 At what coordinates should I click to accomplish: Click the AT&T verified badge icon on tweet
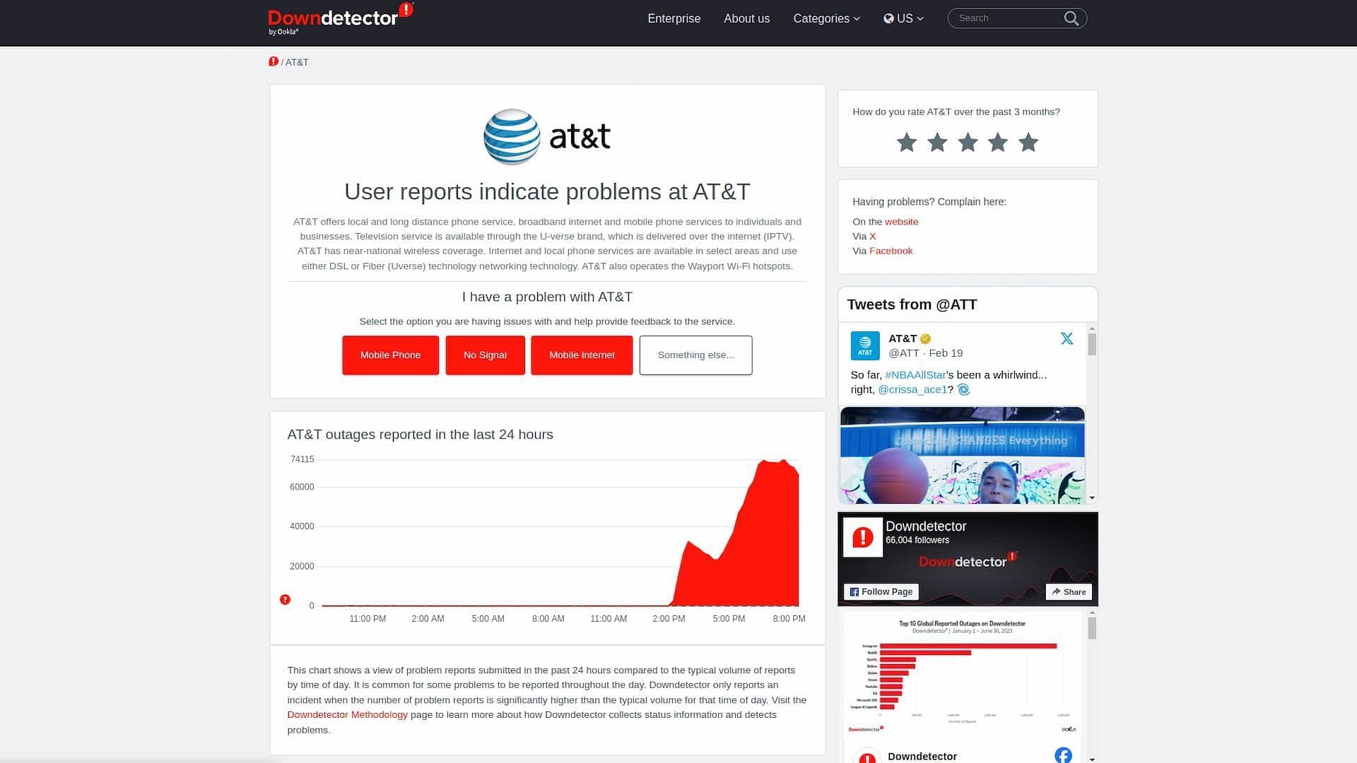point(924,338)
